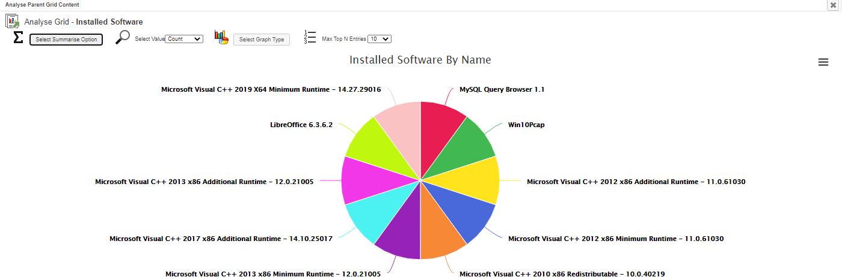This screenshot has width=842, height=277.
Task: Click the Select Value label text
Action: 150,39
